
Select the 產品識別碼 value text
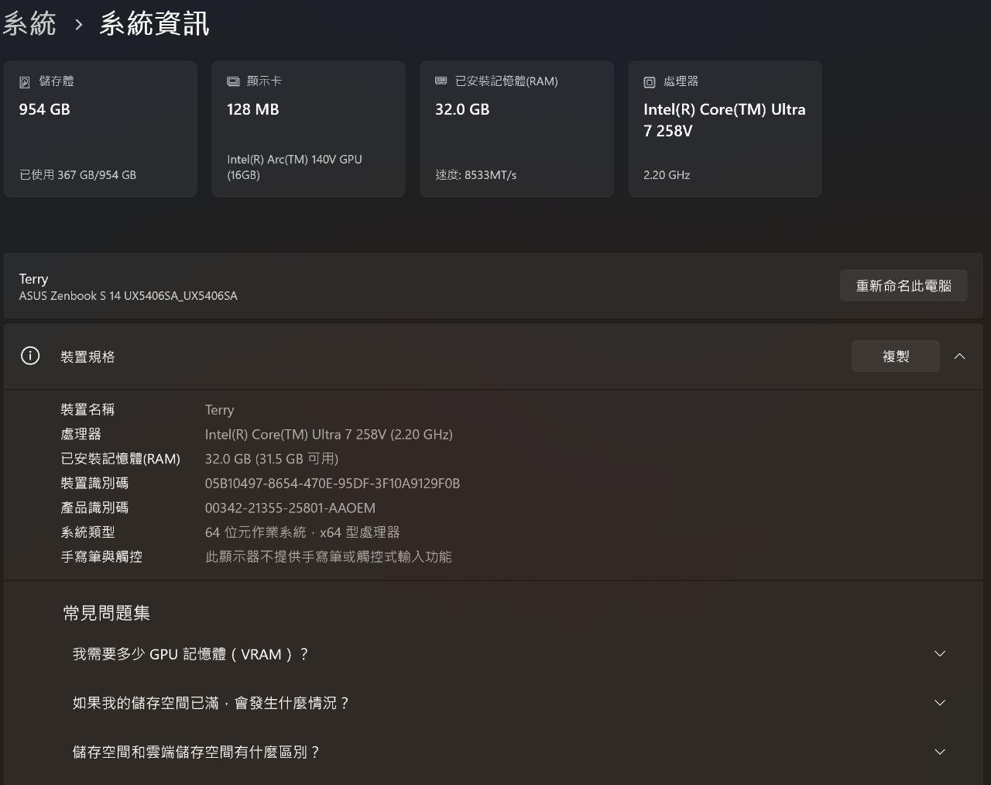point(290,508)
